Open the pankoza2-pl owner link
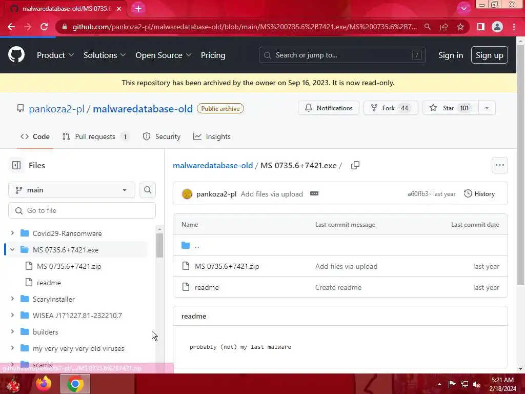The height and width of the screenshot is (394, 525). tap(56, 109)
